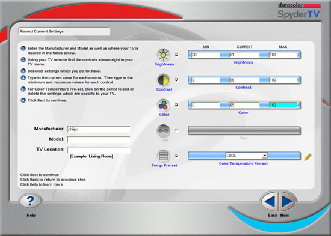Click the MIN column header
331x236 pixels.
[x=206, y=47]
